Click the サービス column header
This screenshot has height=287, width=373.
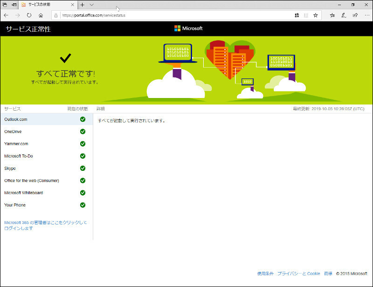(13, 109)
